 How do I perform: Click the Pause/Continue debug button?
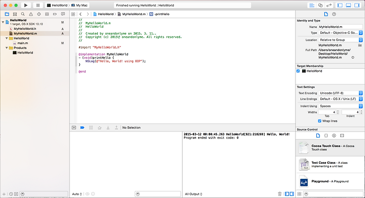click(91, 127)
